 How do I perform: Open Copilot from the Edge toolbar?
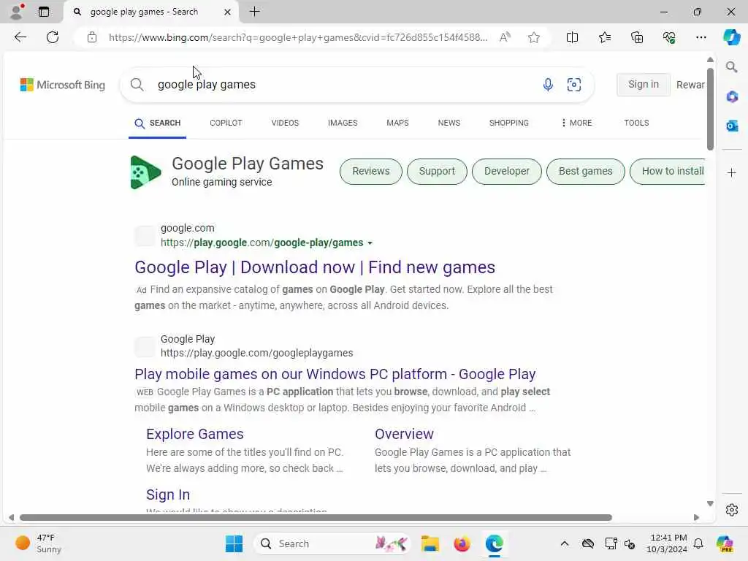pos(731,37)
